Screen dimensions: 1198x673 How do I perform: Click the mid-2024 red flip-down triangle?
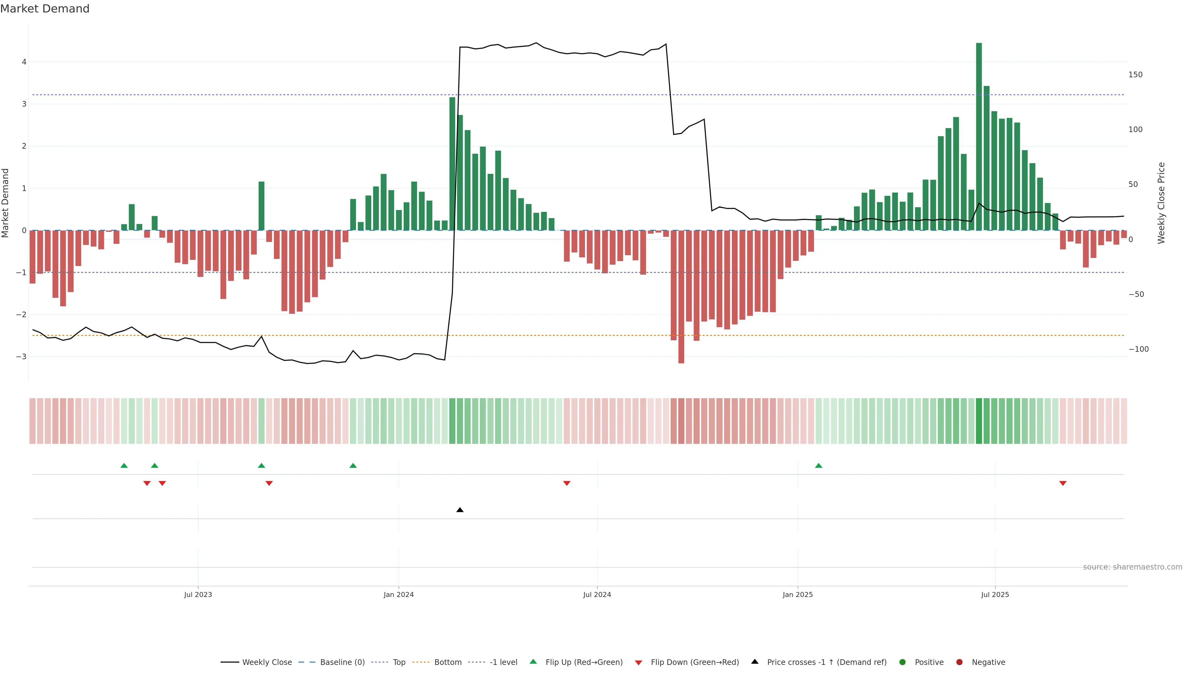click(567, 484)
